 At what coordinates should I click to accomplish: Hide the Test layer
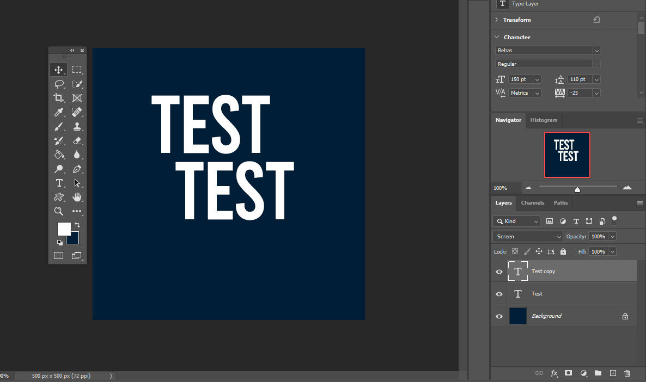(499, 294)
